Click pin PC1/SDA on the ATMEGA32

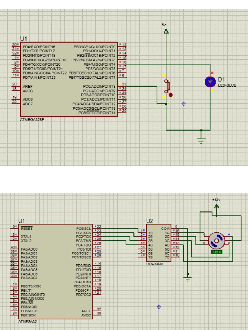pyautogui.click(x=83, y=233)
